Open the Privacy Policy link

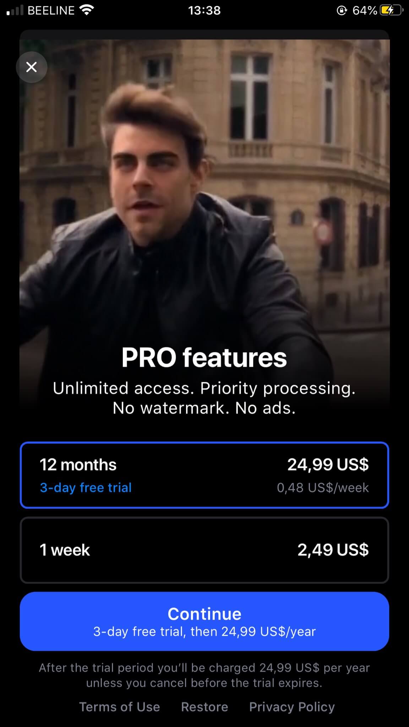[292, 707]
